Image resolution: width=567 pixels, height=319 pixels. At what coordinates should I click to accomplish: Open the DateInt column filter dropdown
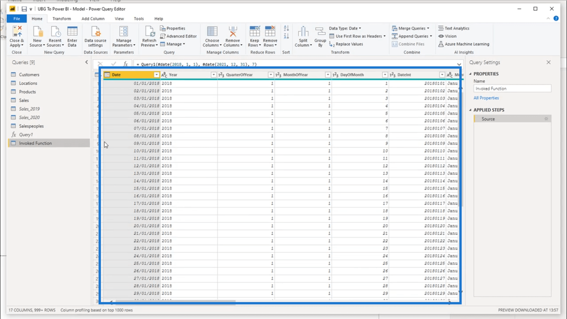tap(442, 75)
